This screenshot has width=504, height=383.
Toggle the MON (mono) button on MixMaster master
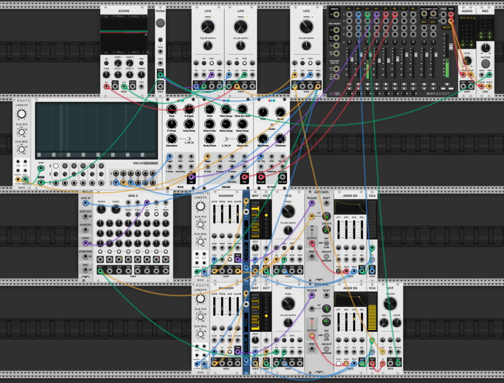click(451, 88)
